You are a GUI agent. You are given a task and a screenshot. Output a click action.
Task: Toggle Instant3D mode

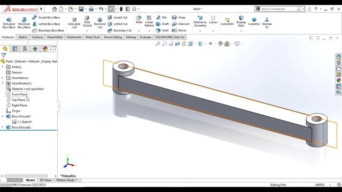227,21
